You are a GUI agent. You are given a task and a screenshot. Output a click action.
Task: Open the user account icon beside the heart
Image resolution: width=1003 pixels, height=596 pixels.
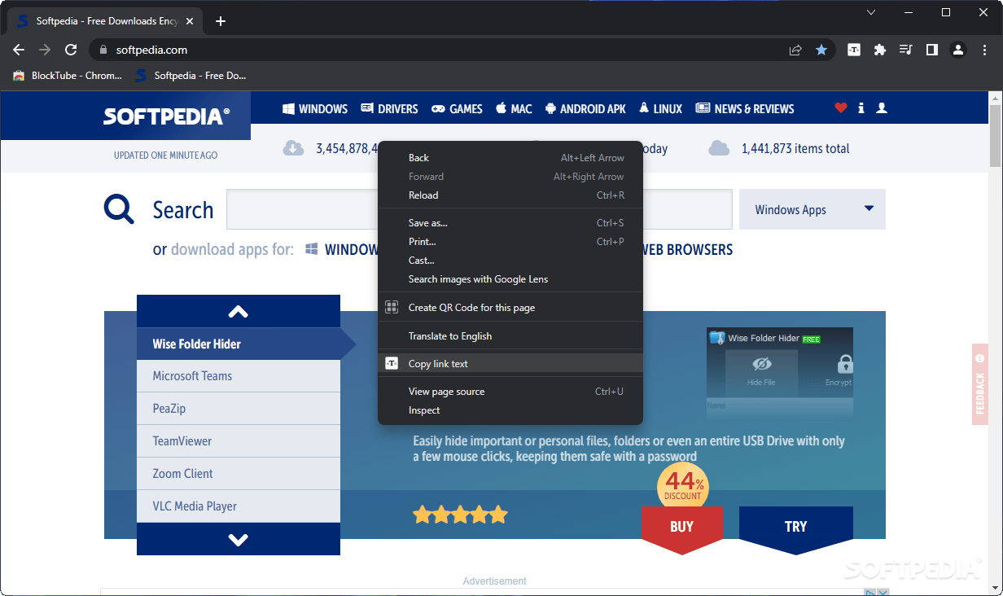[882, 107]
